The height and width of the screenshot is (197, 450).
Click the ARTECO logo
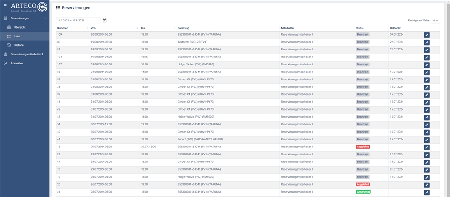pyautogui.click(x=29, y=7)
